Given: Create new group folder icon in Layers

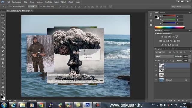Looking at the screenshot, I should [179, 100].
